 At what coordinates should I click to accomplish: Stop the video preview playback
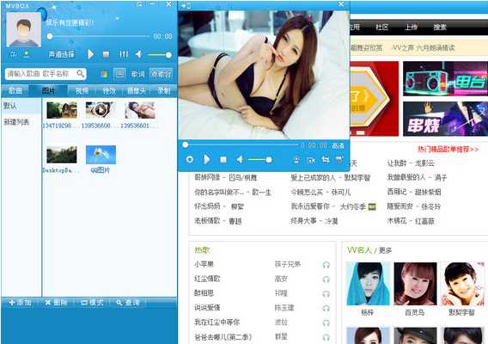pyautogui.click(x=223, y=160)
